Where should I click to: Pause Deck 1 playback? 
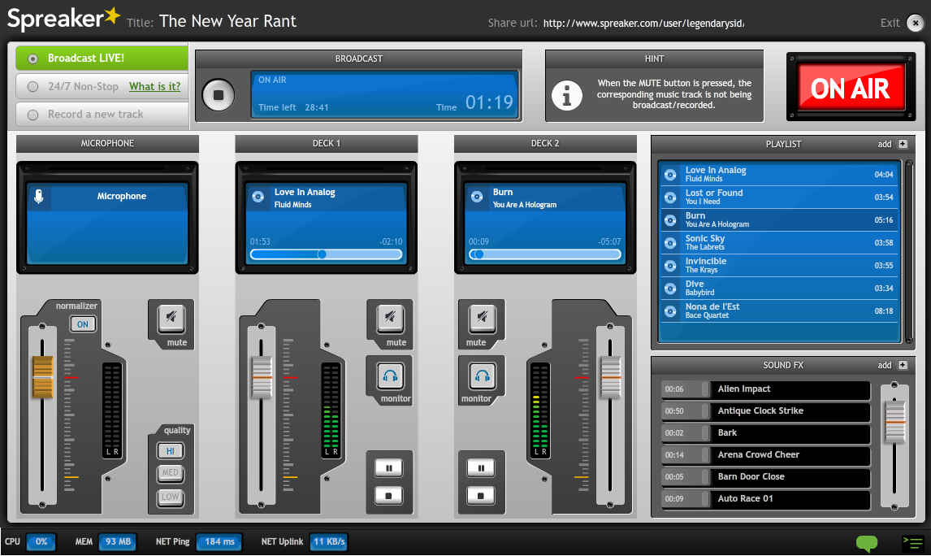(389, 468)
